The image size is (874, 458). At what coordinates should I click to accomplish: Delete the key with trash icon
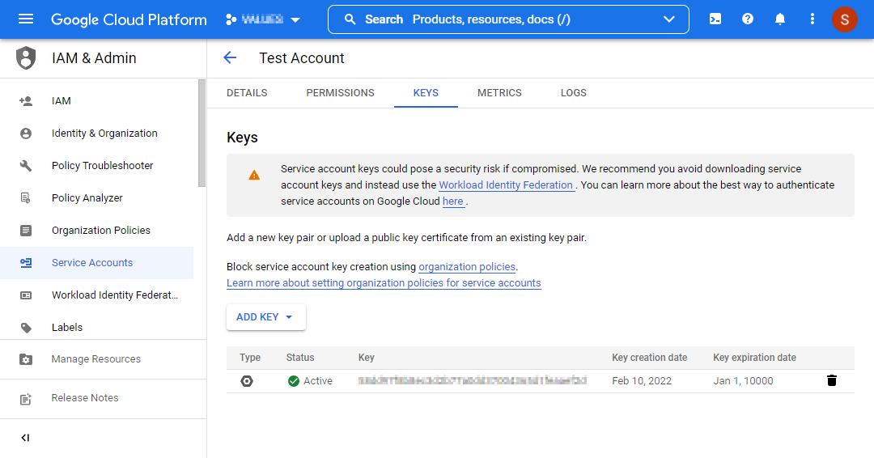coord(832,380)
